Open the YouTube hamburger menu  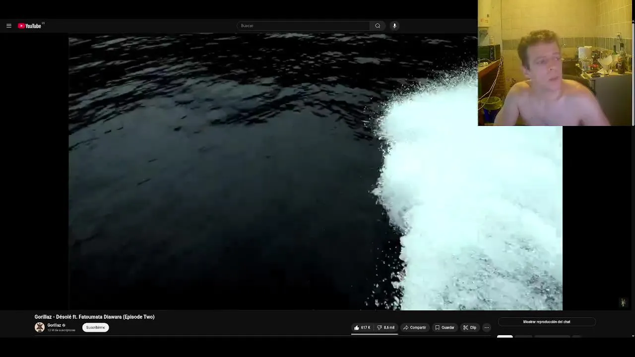(x=9, y=26)
